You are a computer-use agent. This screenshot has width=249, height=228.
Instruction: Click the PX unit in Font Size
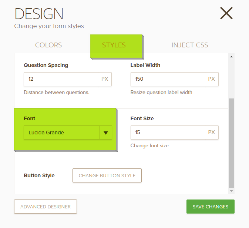click(x=212, y=132)
